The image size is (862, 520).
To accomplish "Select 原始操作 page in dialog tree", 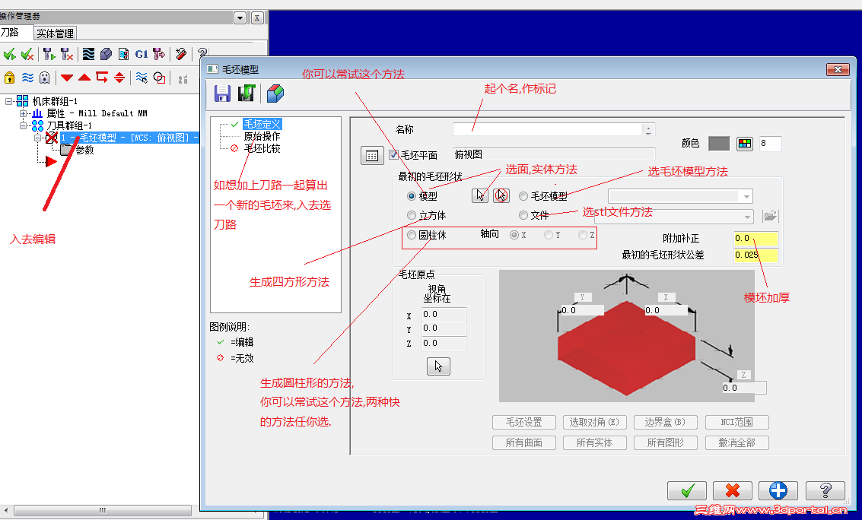I will [x=262, y=136].
